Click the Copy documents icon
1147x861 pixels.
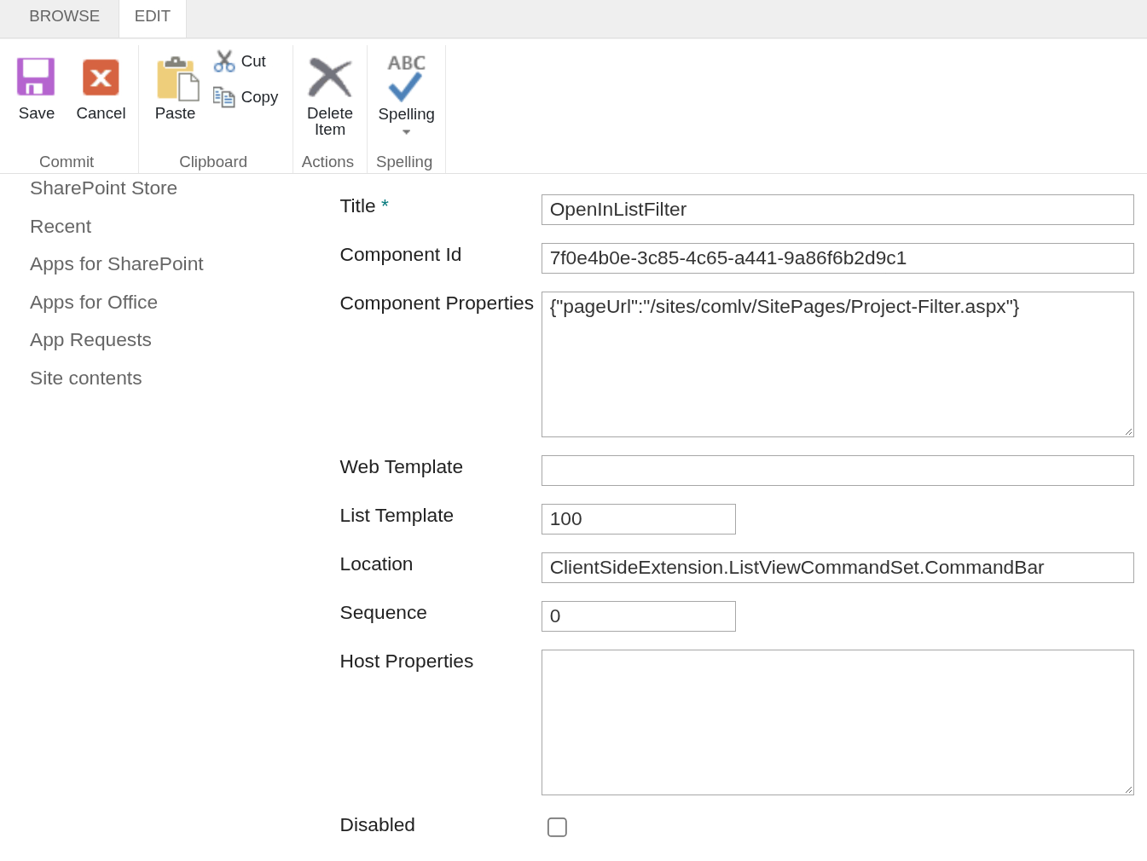pyautogui.click(x=223, y=97)
